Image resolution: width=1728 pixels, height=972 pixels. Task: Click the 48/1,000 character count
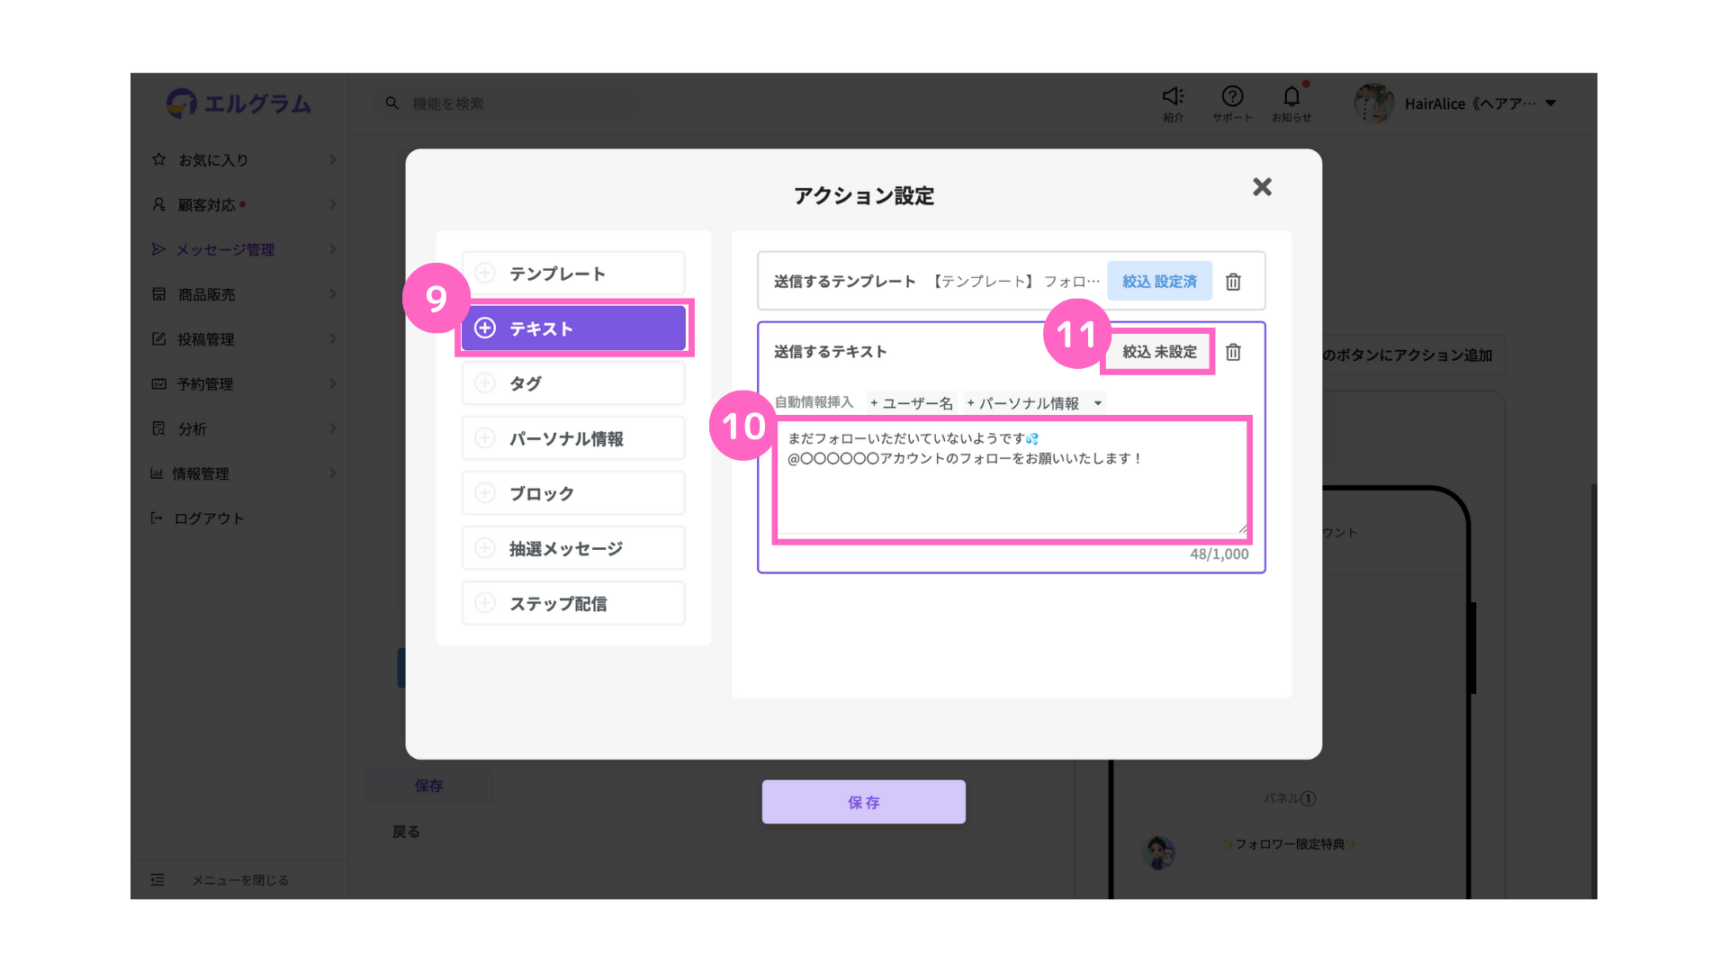coord(1219,554)
